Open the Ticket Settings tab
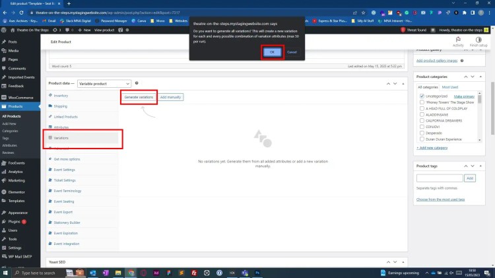The width and height of the screenshot is (495, 278). (65, 180)
